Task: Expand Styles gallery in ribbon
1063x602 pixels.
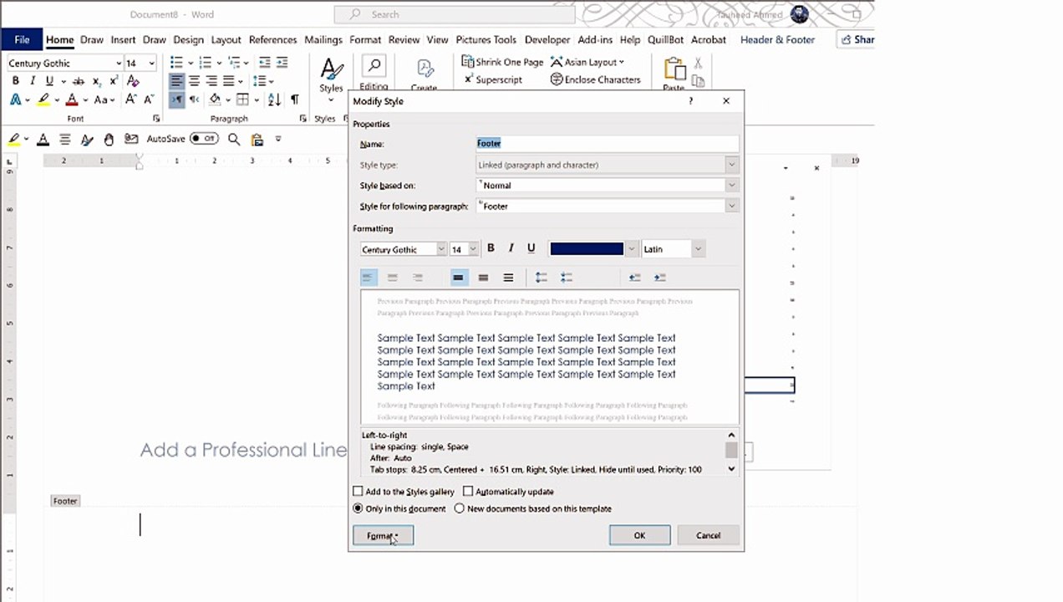Action: (331, 100)
